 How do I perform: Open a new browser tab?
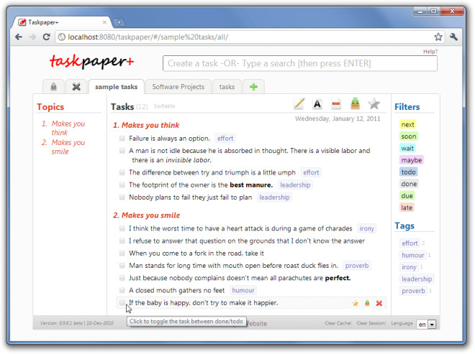coord(119,22)
